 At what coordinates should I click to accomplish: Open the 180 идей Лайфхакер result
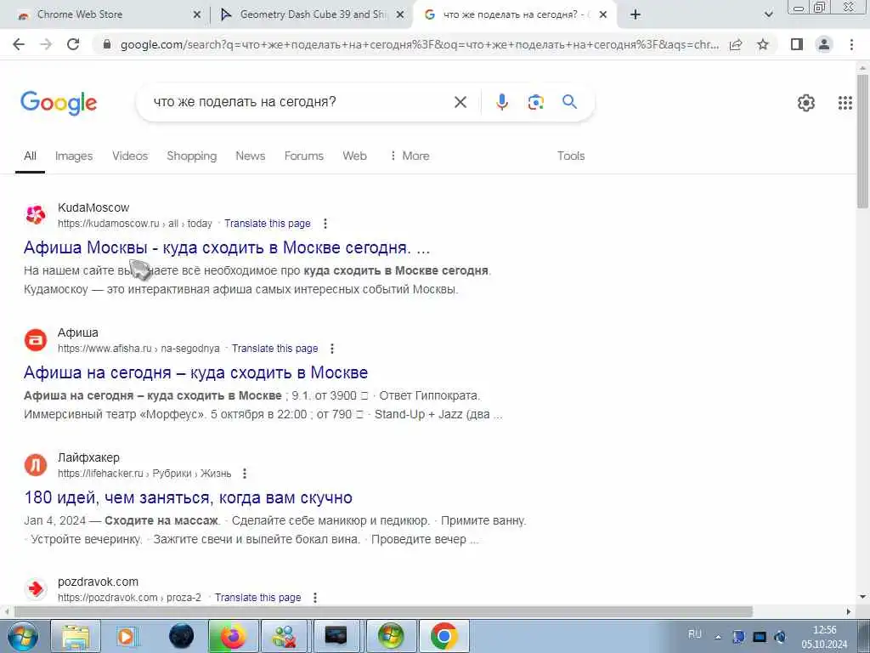point(188,497)
